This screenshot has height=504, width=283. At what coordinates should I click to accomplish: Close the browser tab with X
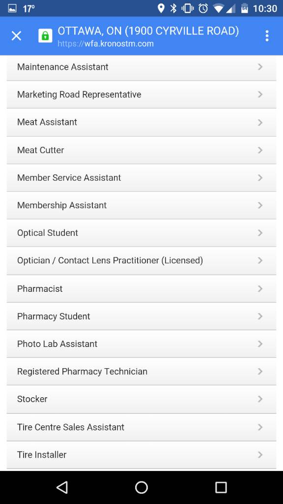point(16,35)
